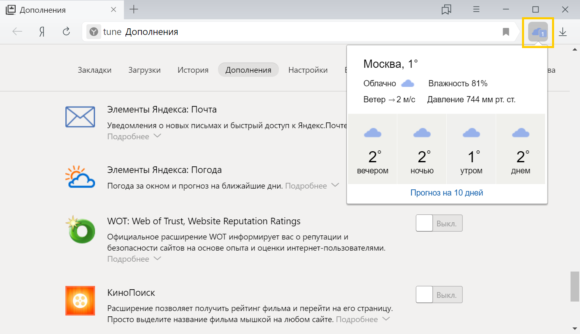Image resolution: width=580 pixels, height=334 pixels.
Task: Open the browser hamburger menu
Action: click(476, 9)
